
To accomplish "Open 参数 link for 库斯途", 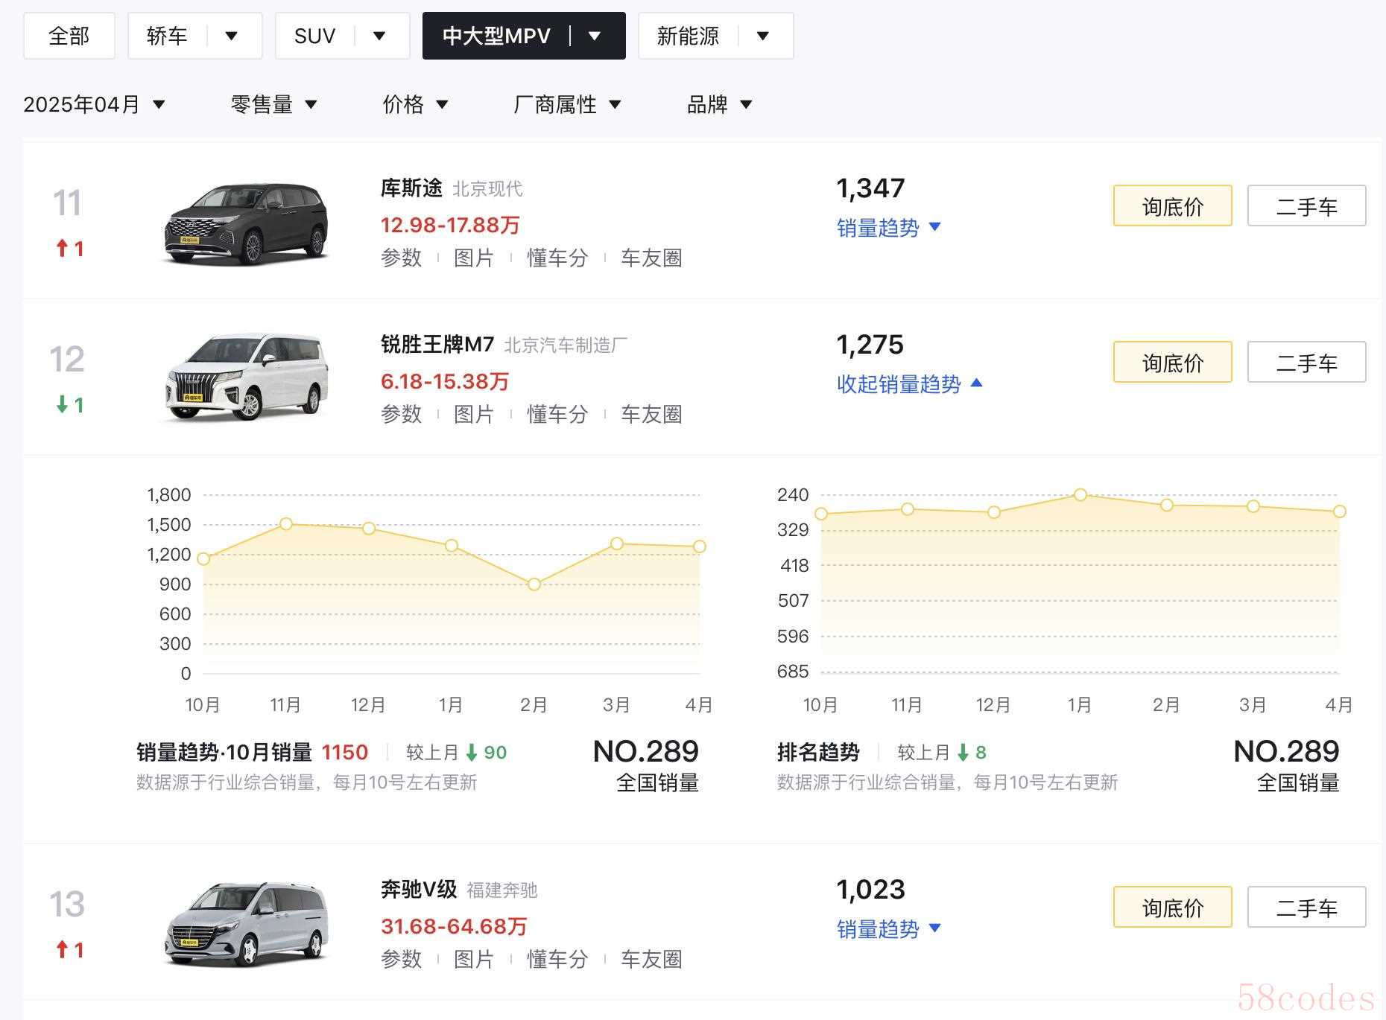I will [402, 258].
